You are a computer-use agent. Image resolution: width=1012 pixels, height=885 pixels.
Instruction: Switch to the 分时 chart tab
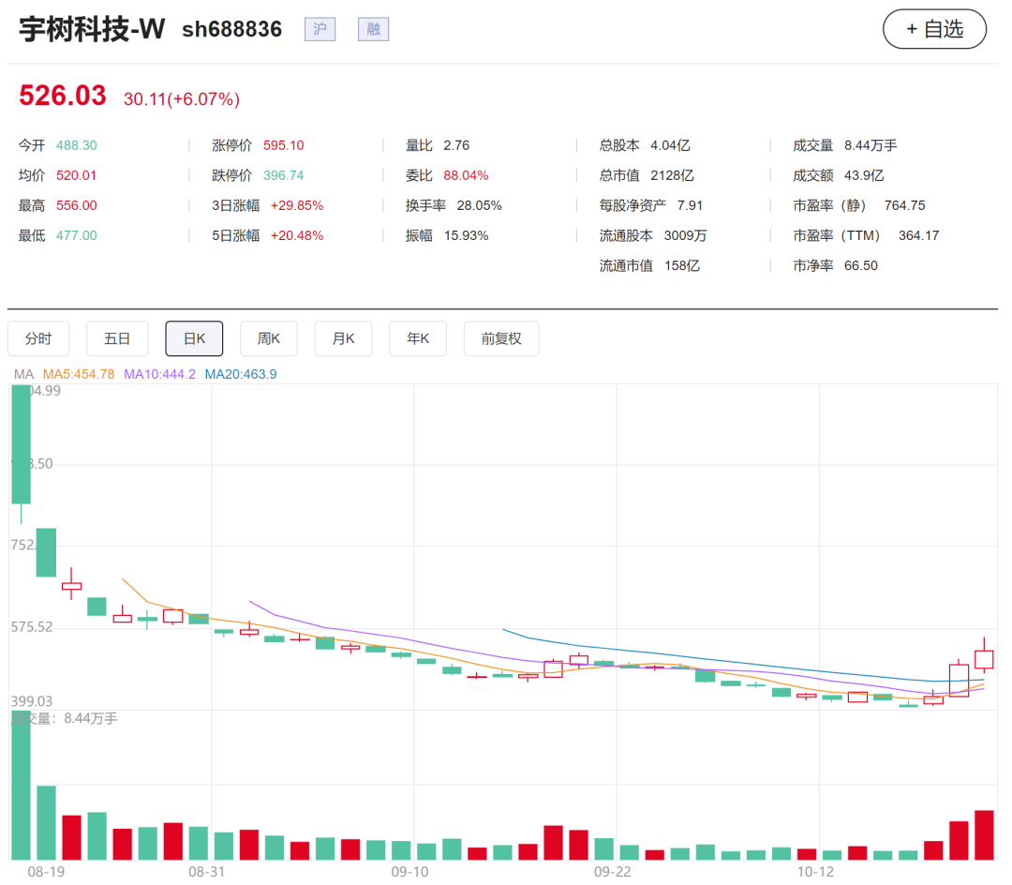point(38,338)
